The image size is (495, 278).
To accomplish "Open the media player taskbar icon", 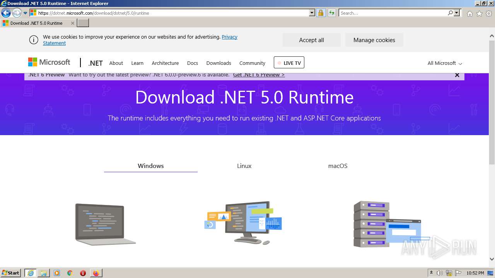I will click(57, 273).
